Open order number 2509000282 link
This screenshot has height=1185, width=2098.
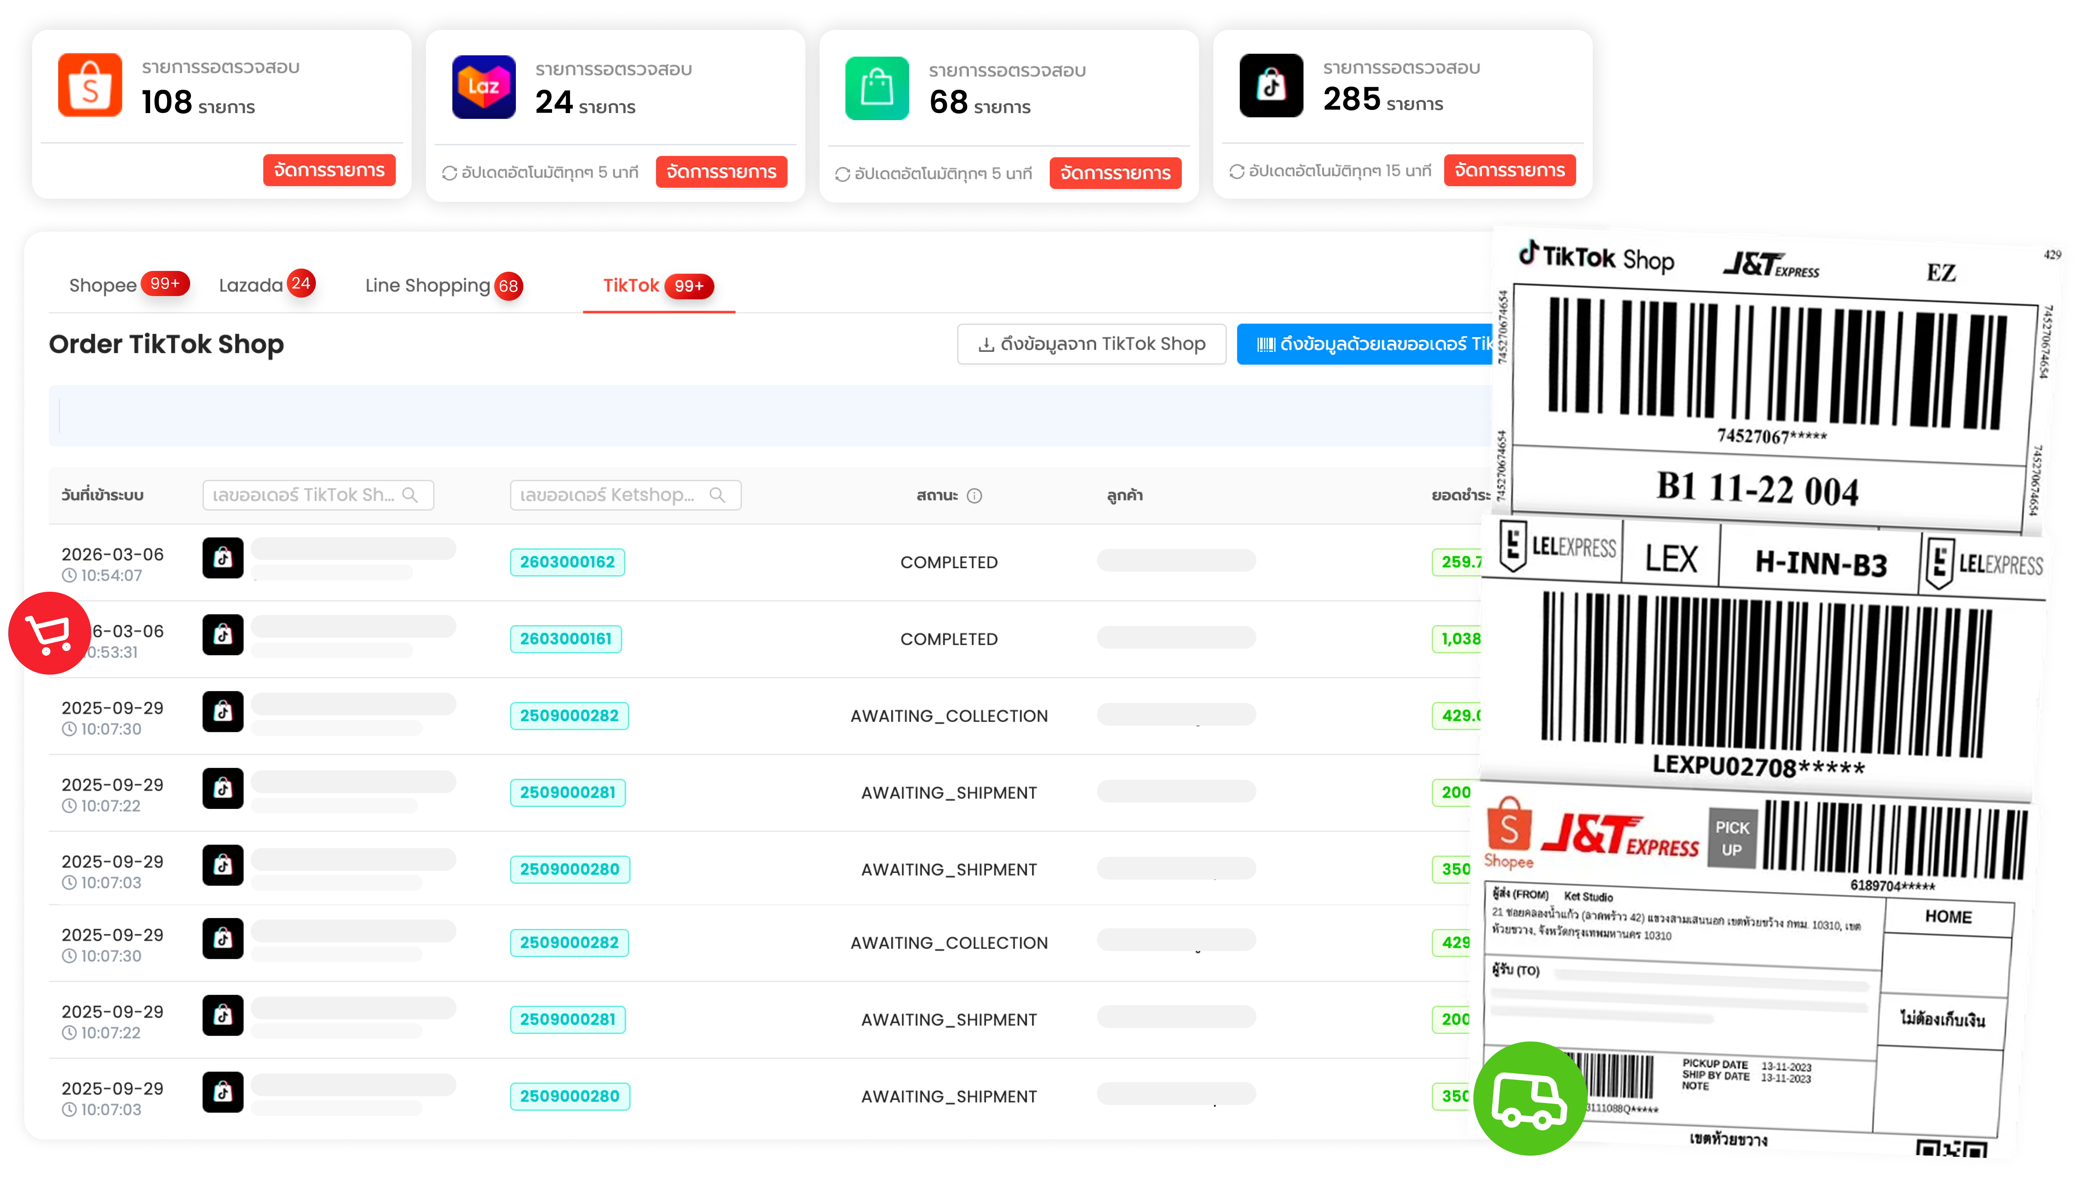coord(569,716)
